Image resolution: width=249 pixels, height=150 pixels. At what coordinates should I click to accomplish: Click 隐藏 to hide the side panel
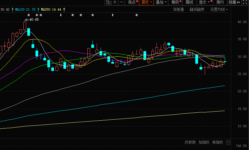pos(234,2)
